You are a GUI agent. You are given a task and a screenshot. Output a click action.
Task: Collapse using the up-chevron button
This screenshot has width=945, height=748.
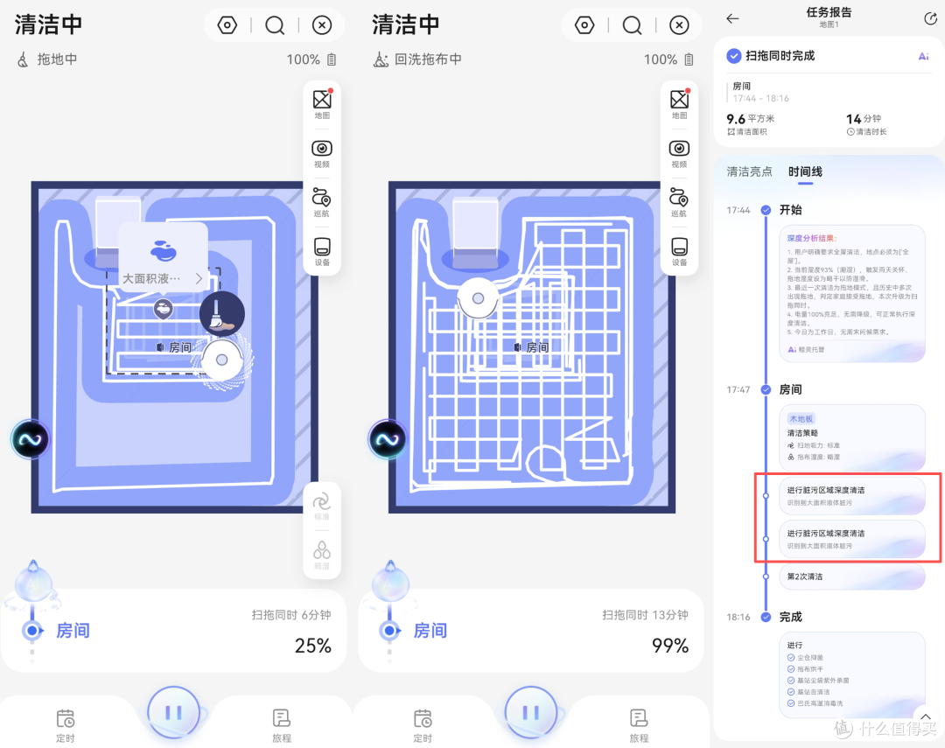pyautogui.click(x=926, y=717)
